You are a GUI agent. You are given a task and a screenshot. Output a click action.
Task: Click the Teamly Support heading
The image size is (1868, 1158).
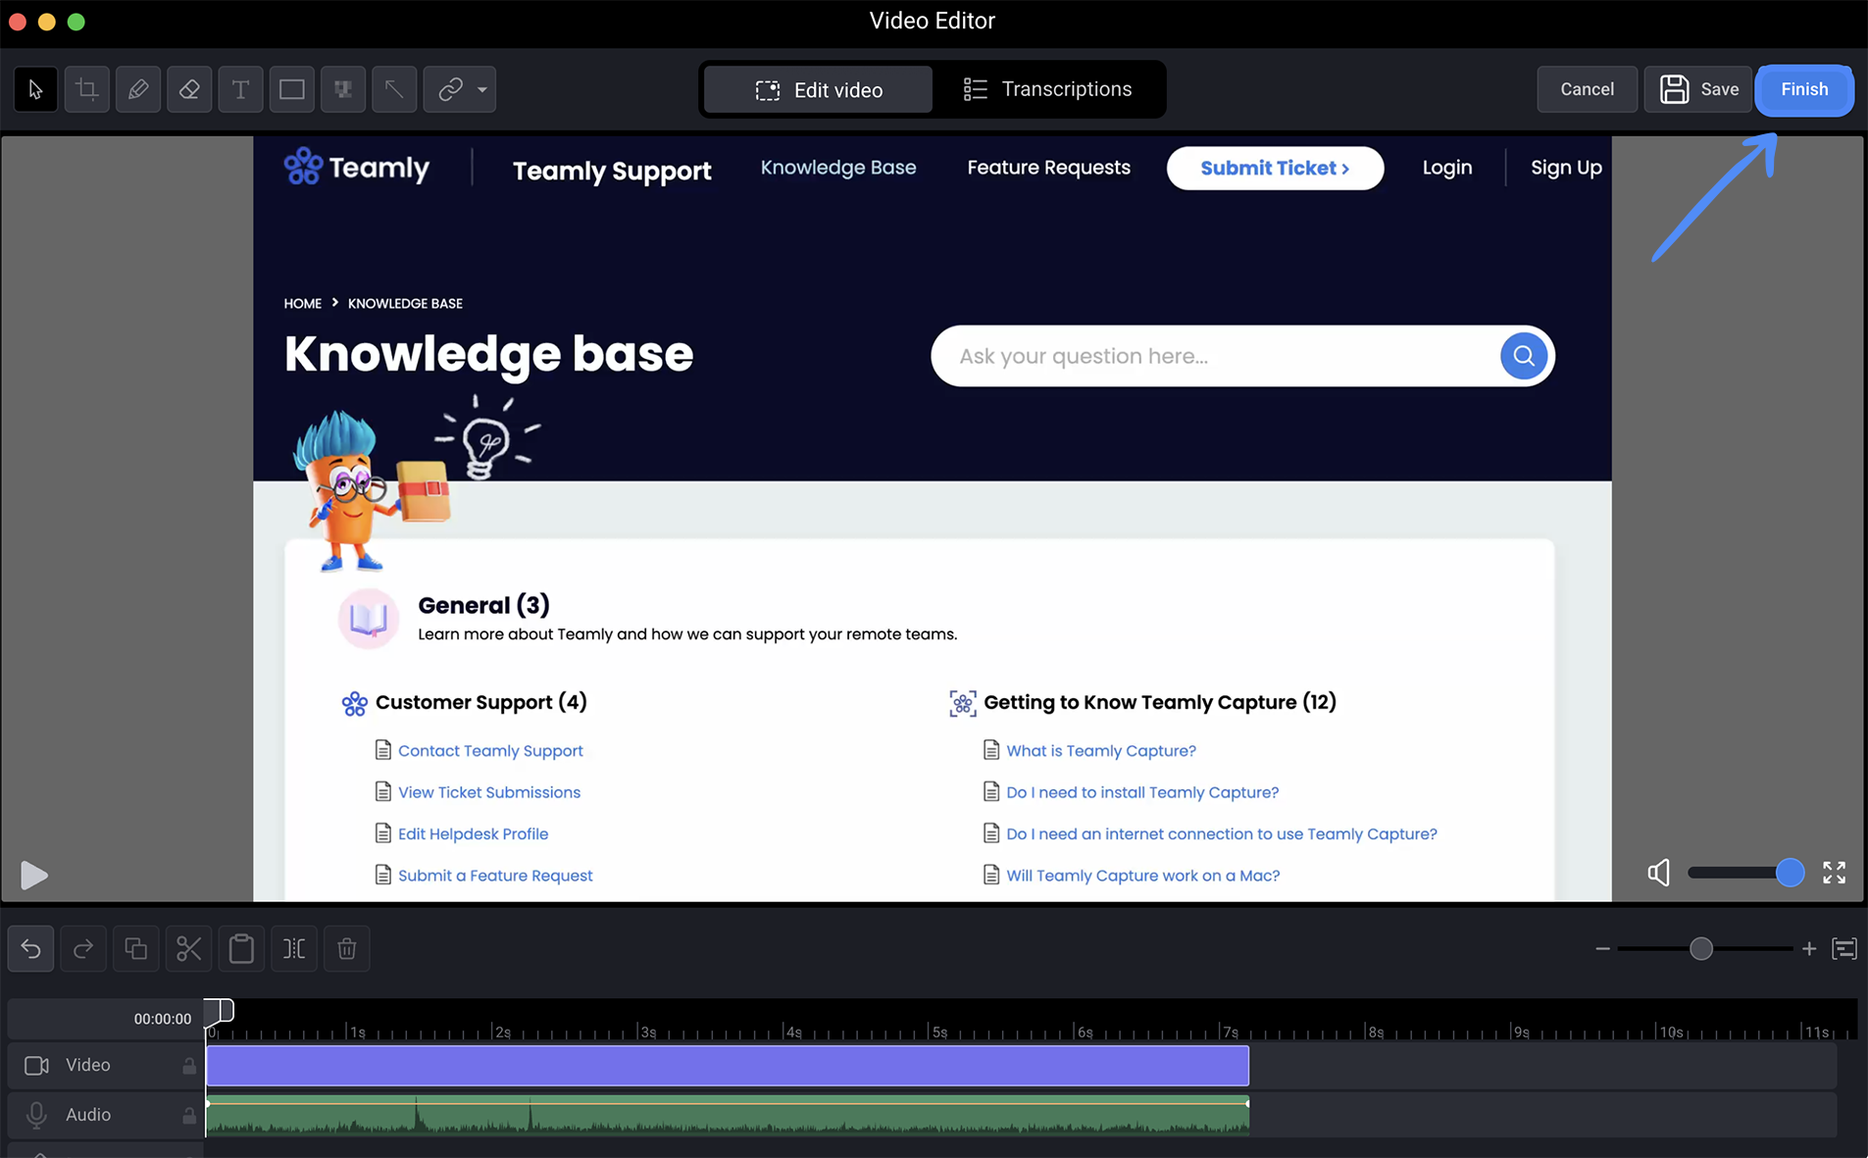pyautogui.click(x=612, y=171)
